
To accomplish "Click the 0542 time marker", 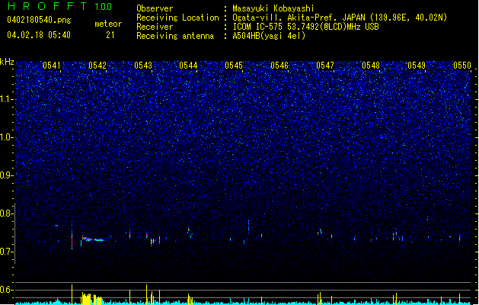I will point(97,66).
